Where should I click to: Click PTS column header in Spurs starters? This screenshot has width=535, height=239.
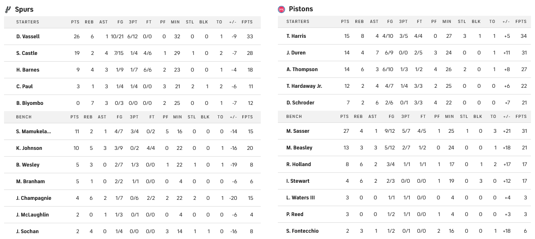coord(75,22)
